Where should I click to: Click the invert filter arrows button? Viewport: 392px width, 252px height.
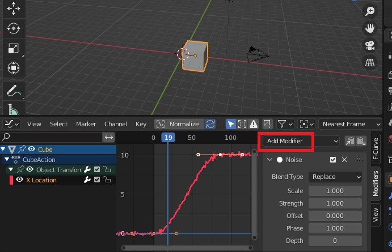109,137
